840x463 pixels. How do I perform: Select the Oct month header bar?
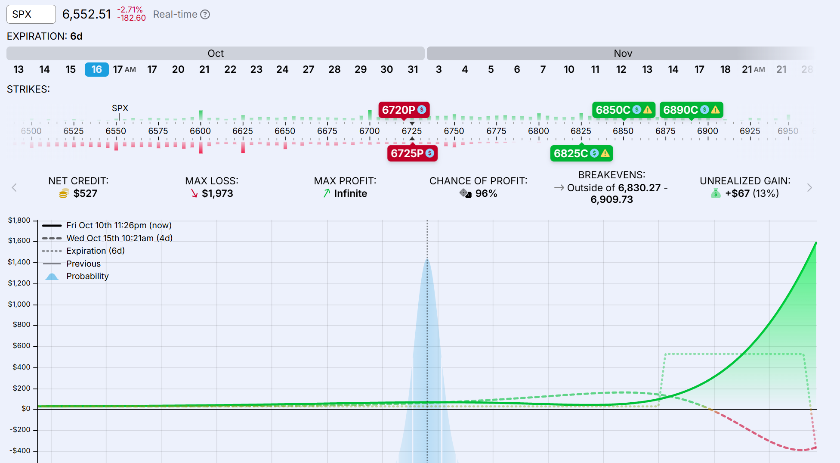point(216,53)
